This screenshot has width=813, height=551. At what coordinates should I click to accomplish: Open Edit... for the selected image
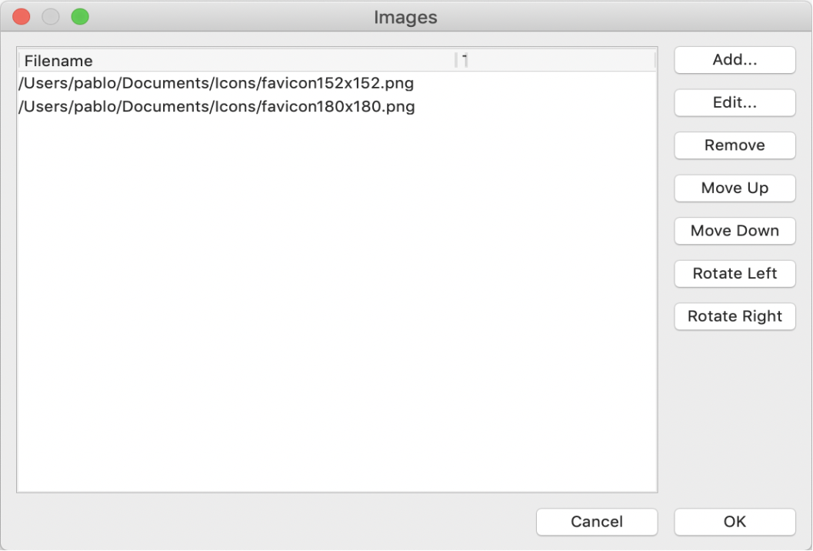(735, 102)
